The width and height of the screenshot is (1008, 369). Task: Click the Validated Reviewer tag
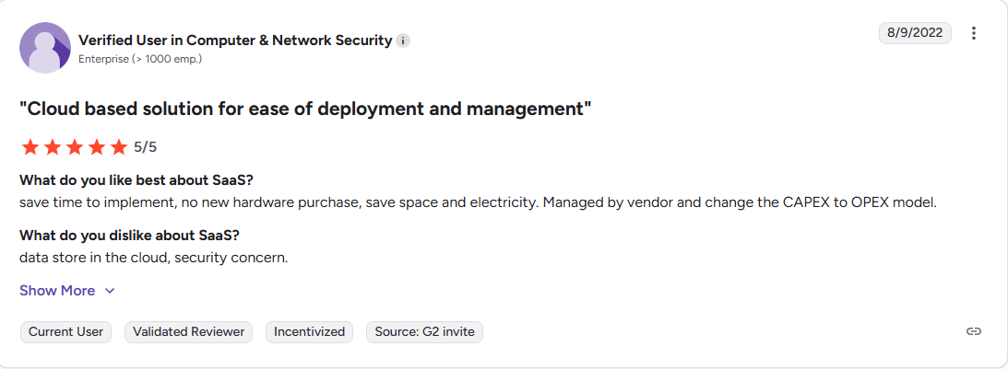[x=189, y=331]
